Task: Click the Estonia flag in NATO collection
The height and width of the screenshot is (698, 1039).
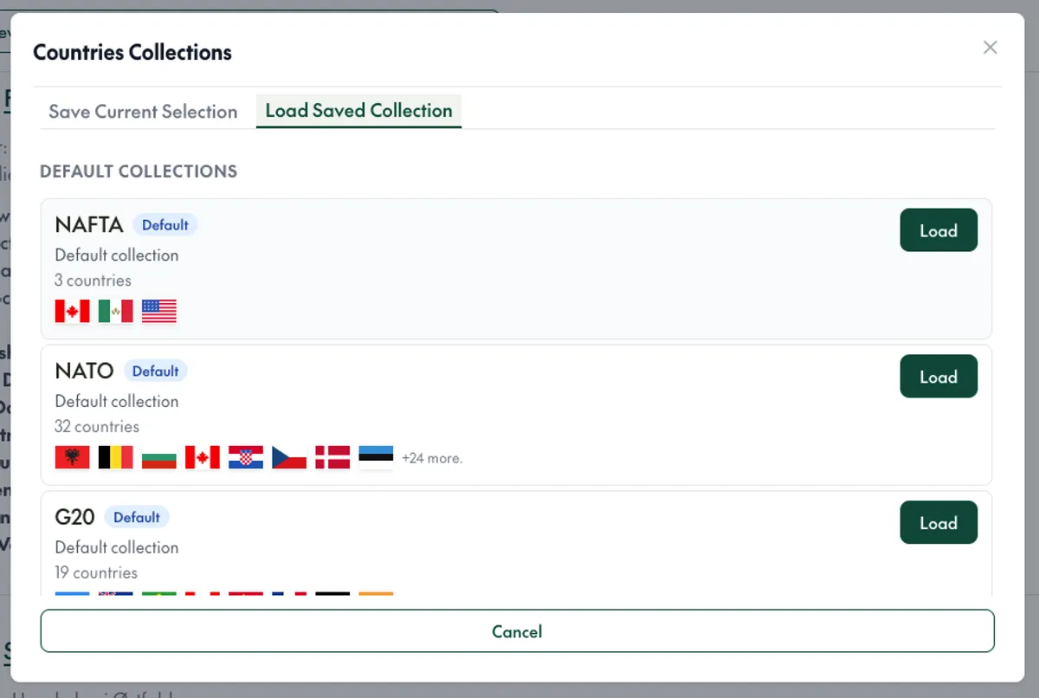Action: coord(375,456)
